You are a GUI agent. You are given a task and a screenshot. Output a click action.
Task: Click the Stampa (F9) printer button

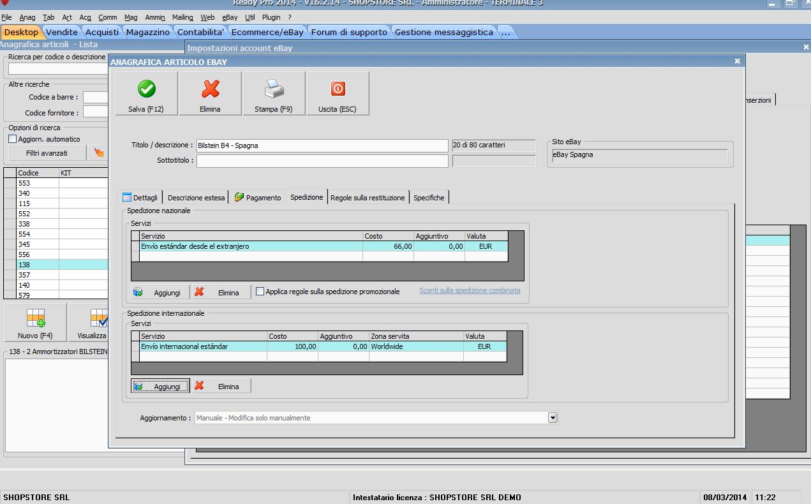click(274, 94)
